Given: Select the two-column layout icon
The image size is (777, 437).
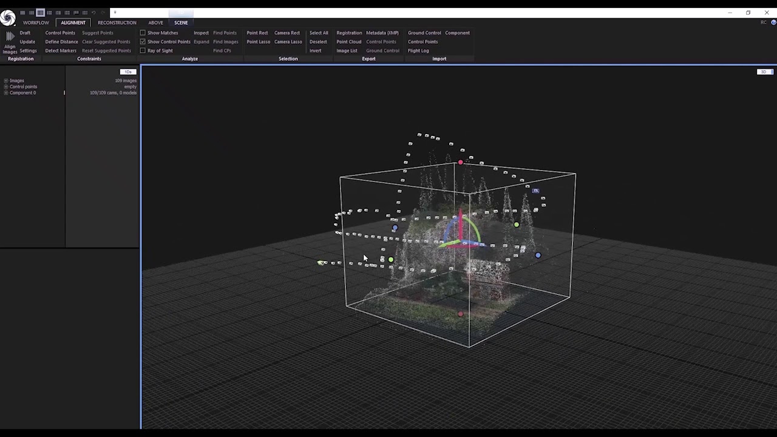Looking at the screenshot, I should [32, 13].
